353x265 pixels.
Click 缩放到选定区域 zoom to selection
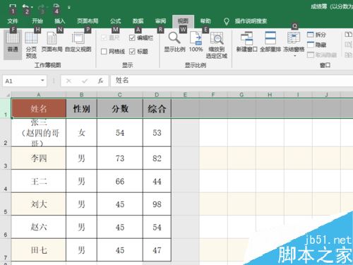click(217, 38)
